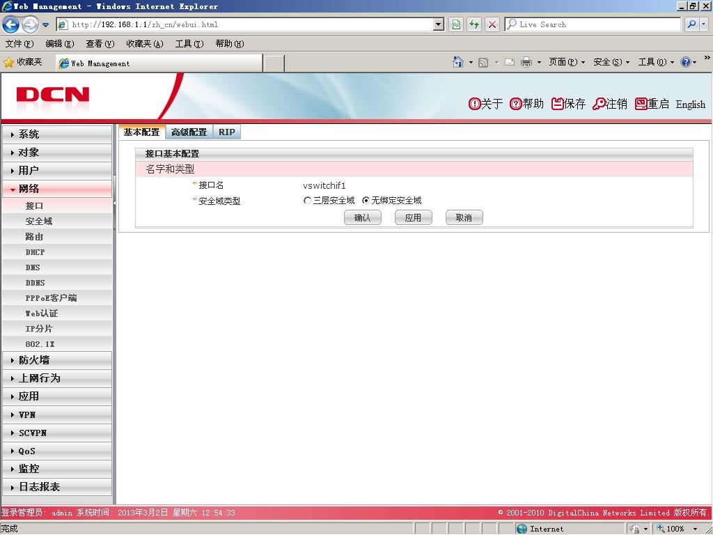Open the address bar URL dropdown
This screenshot has height=535, width=713.
(439, 24)
